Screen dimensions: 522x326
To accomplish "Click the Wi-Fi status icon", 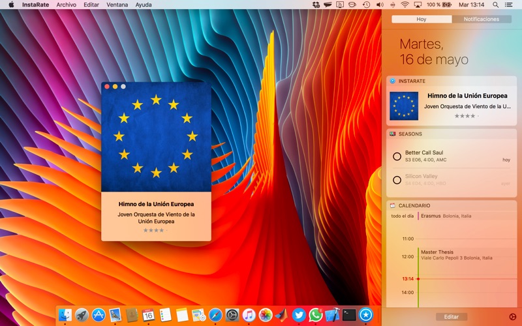I will tap(405, 5).
